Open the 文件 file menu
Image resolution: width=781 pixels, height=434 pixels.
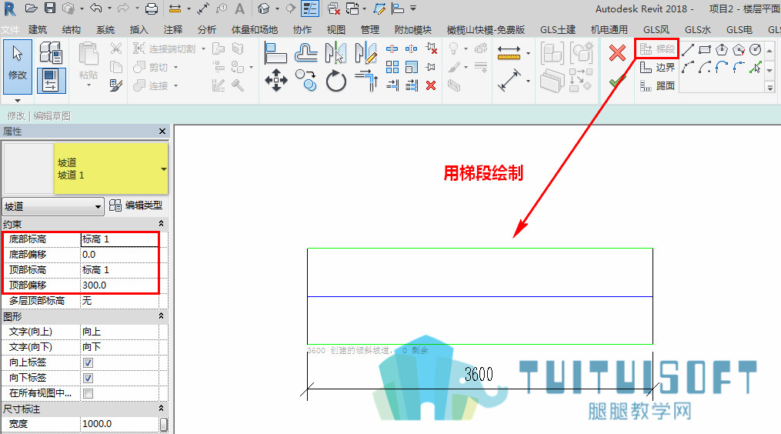[x=10, y=30]
